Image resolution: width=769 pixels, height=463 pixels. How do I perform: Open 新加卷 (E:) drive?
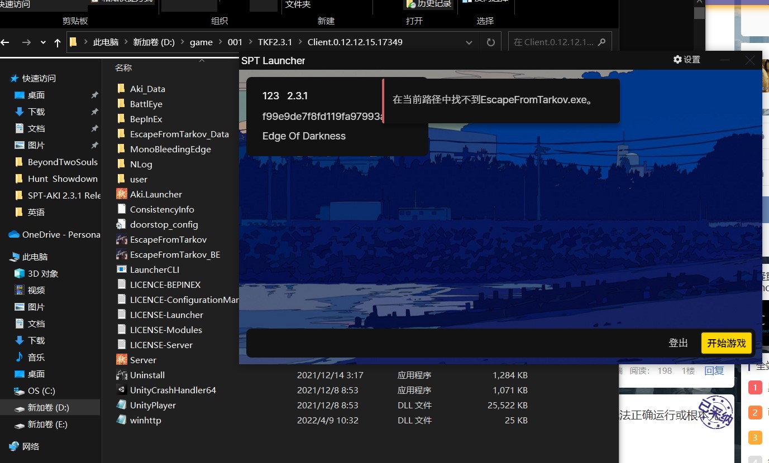47,424
